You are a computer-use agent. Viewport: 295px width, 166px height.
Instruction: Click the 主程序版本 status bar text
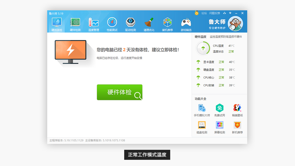[x=66, y=140]
